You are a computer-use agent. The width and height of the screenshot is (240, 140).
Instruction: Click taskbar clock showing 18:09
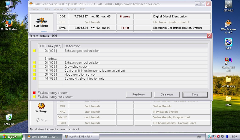[233, 137]
